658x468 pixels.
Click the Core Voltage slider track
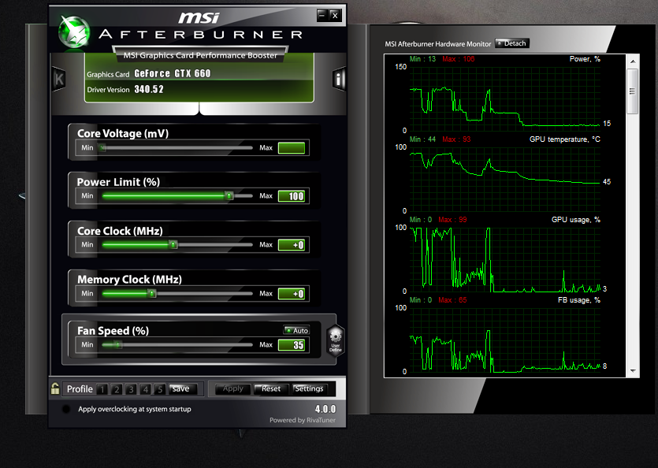pyautogui.click(x=177, y=148)
